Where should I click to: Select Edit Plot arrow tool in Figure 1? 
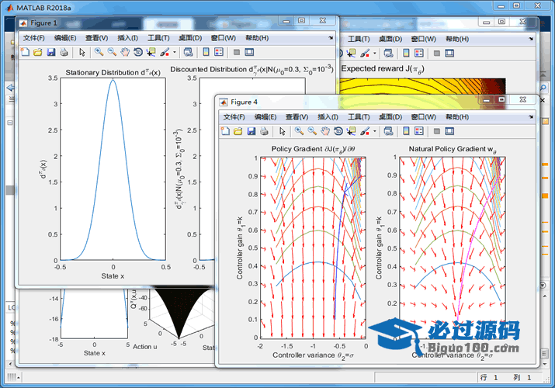[x=82, y=53]
